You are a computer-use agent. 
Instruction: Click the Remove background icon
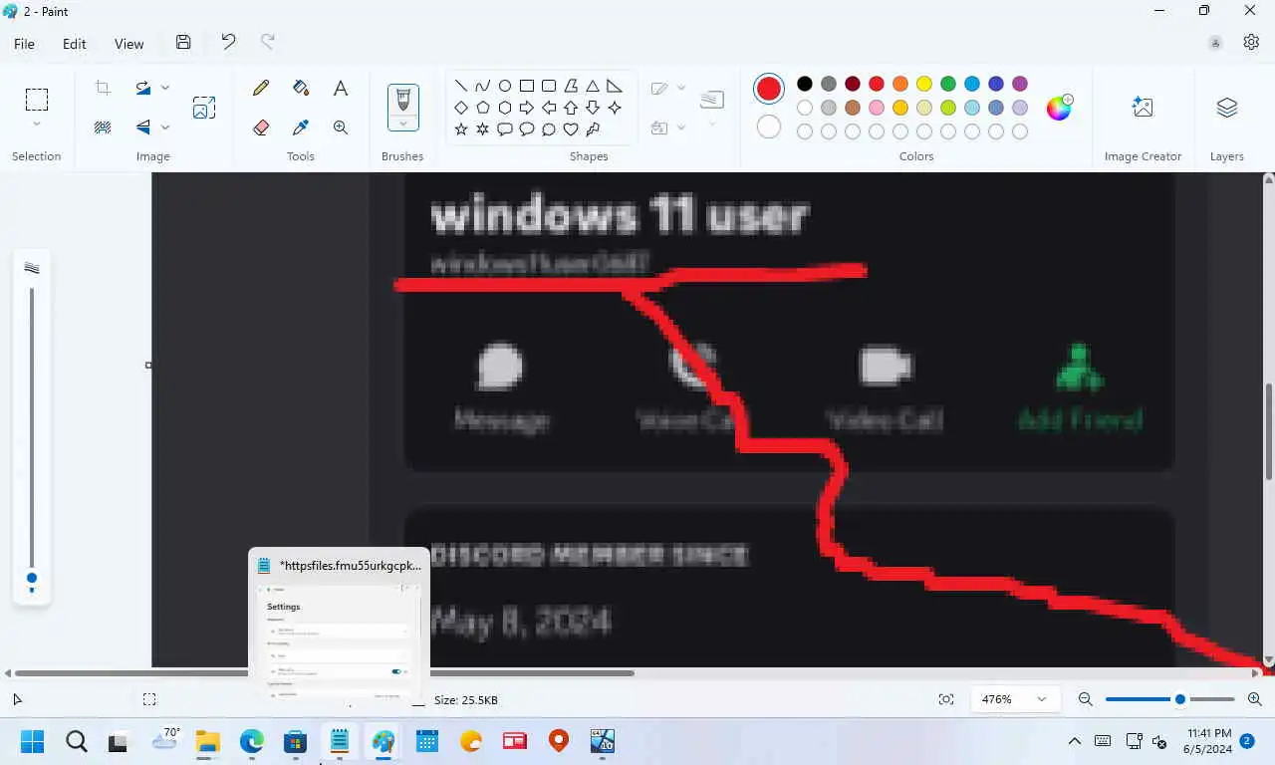pos(103,127)
